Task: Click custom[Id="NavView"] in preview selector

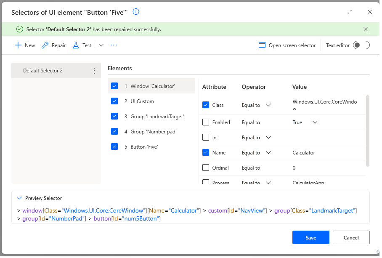Action: [238, 210]
